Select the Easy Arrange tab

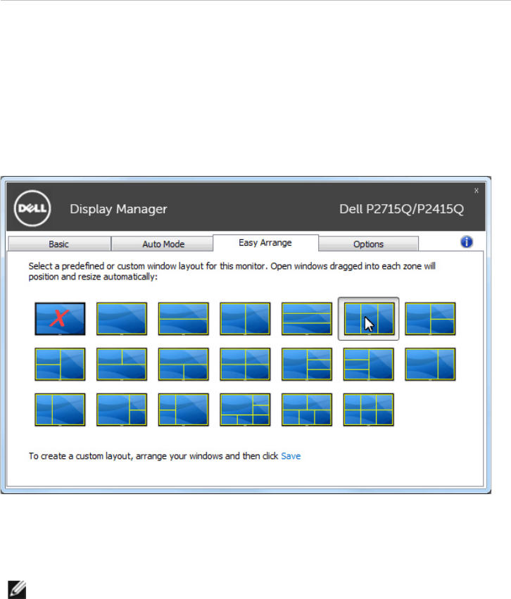[265, 243]
